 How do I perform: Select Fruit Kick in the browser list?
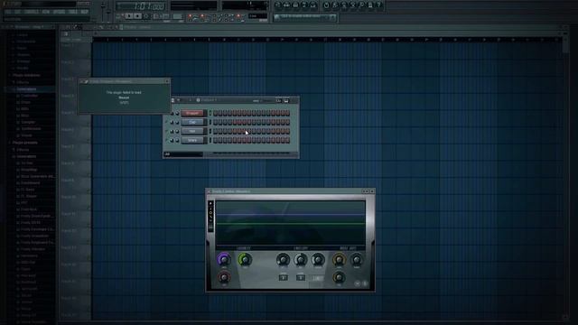click(x=29, y=209)
